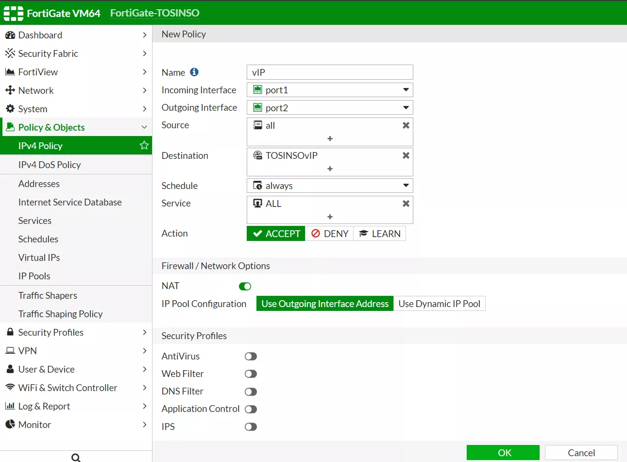Remove the TOSINSOvIP destination entry
This screenshot has height=462, width=627.
tap(406, 155)
